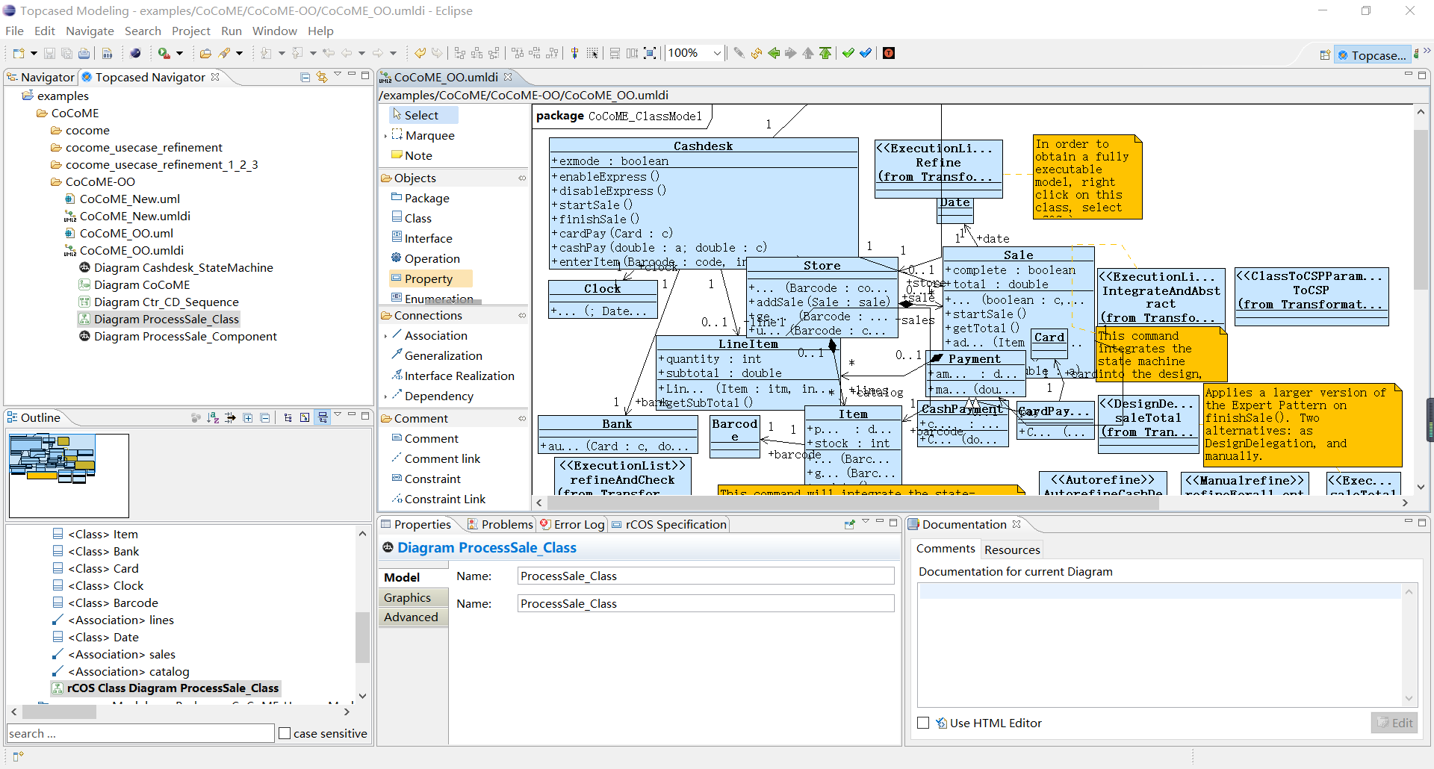
Task: Click the sphere icon in main toolbar
Action: tap(135, 53)
